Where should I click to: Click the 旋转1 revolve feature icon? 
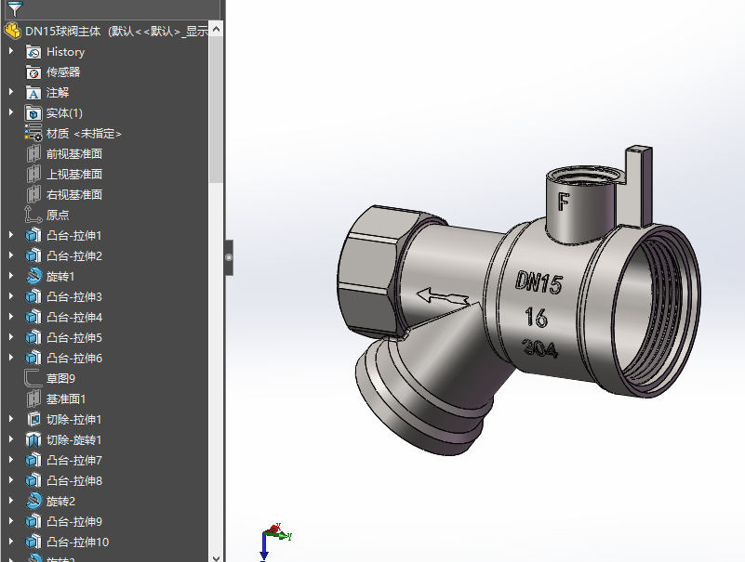(x=33, y=276)
